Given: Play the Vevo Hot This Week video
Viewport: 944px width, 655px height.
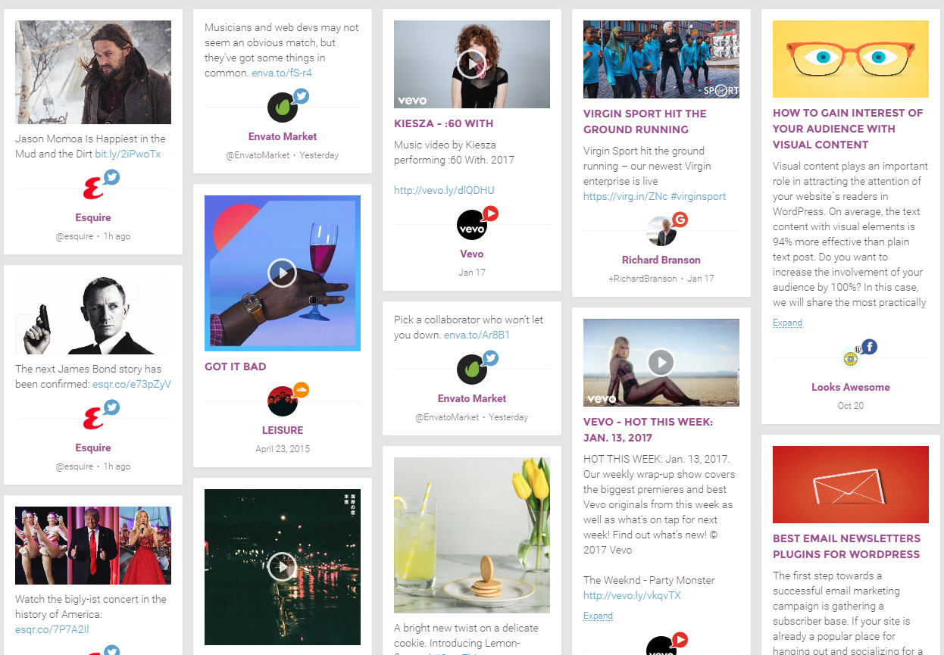Looking at the screenshot, I should coord(661,363).
